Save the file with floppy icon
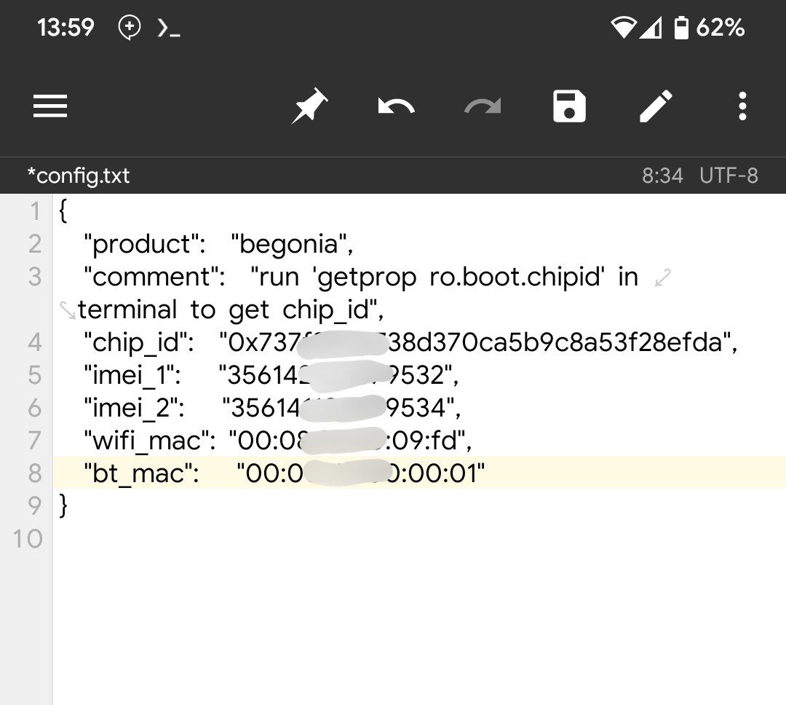Screen dimensions: 786x705 point(569,107)
